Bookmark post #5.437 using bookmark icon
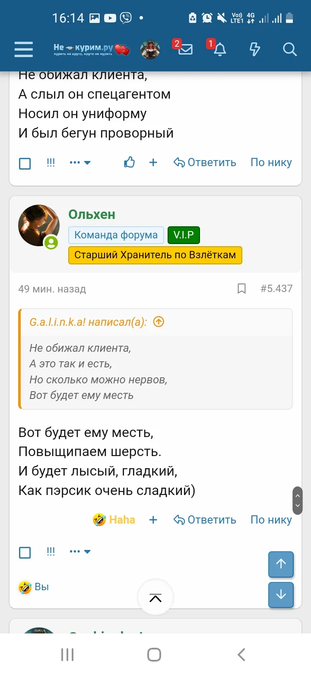311x675 pixels. click(241, 289)
